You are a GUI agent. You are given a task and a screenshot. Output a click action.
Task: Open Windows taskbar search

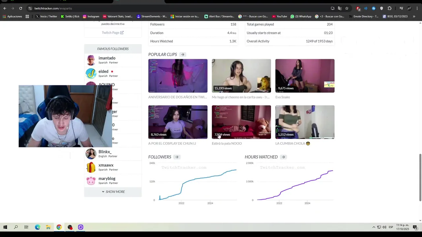tap(16, 227)
